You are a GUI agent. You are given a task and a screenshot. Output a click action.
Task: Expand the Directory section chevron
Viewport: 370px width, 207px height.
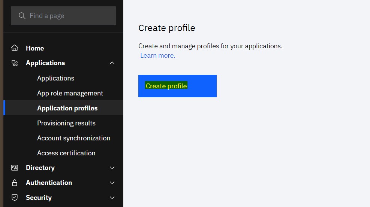tap(112, 168)
